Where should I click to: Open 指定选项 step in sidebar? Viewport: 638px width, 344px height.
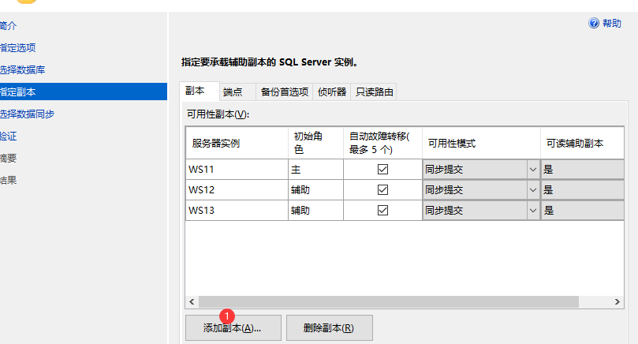(17, 48)
